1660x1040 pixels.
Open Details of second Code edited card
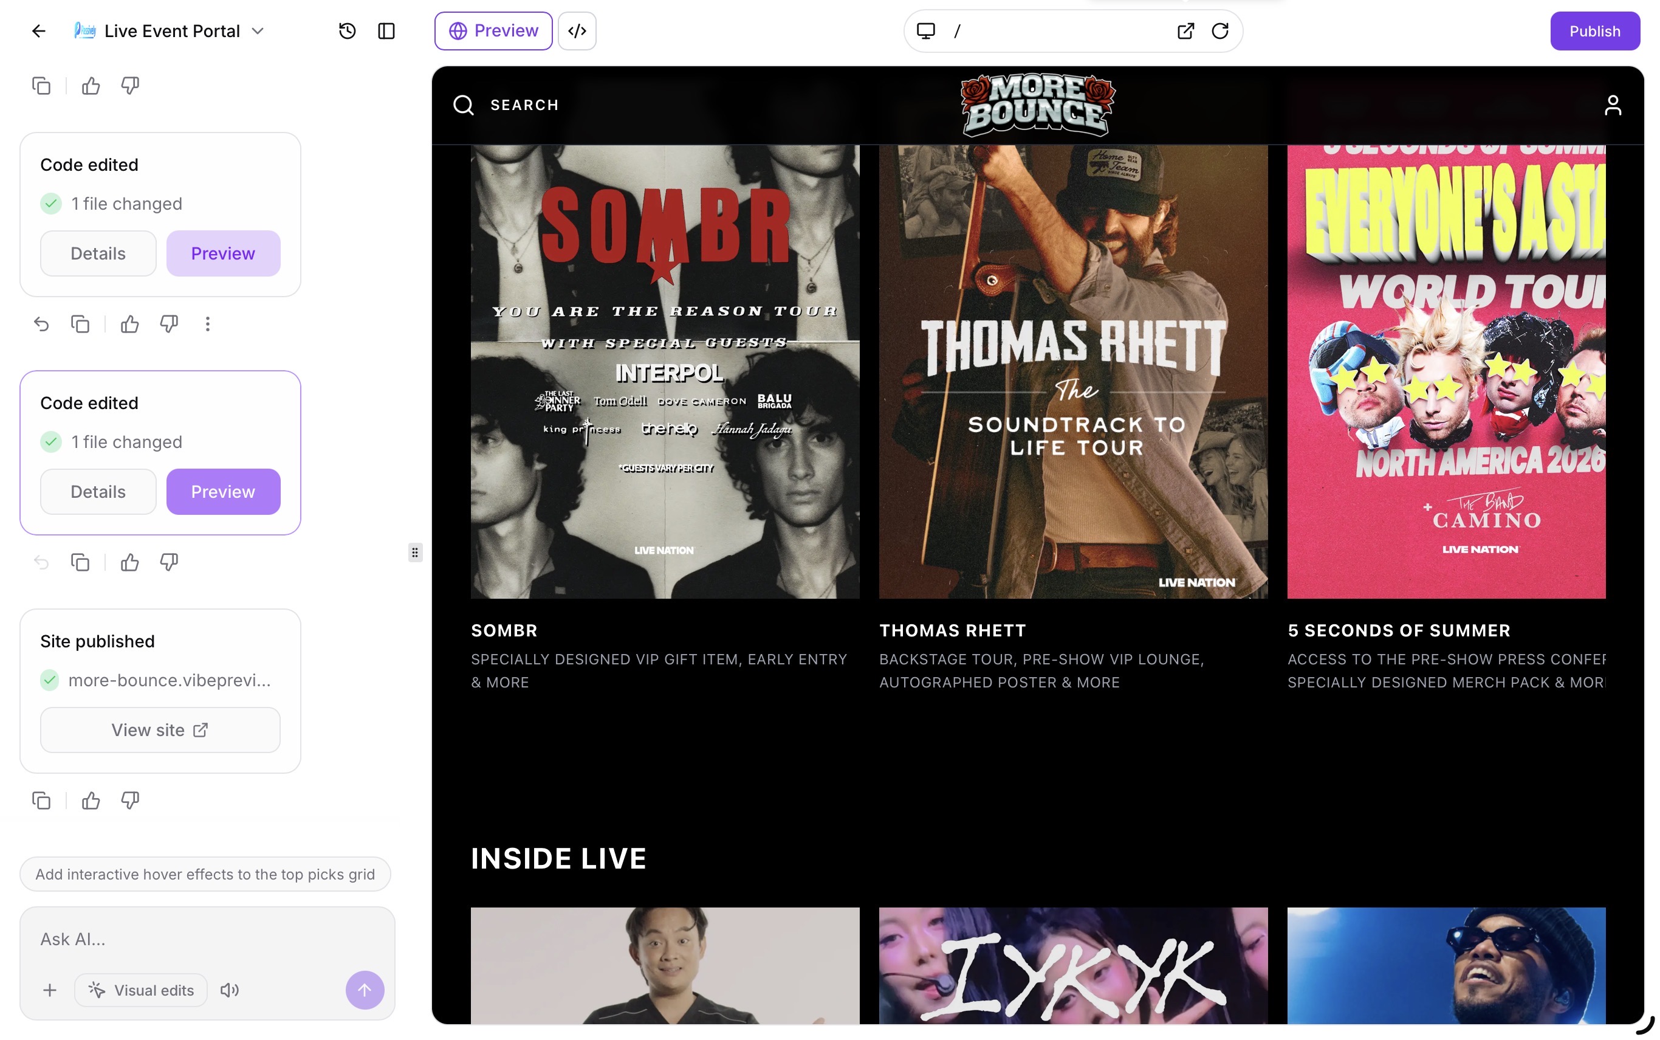tap(98, 492)
